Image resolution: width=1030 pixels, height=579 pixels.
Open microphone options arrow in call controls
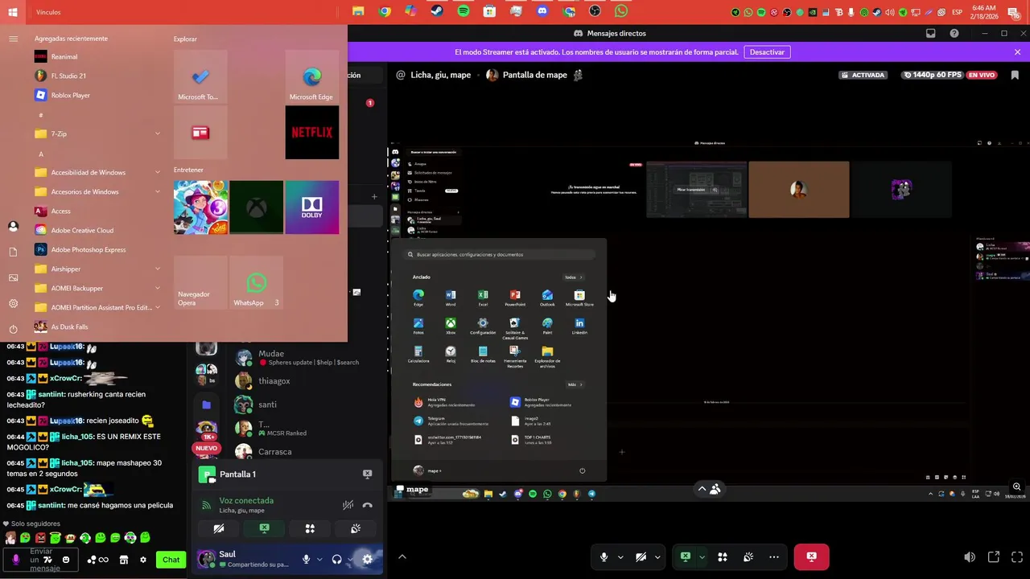click(620, 557)
